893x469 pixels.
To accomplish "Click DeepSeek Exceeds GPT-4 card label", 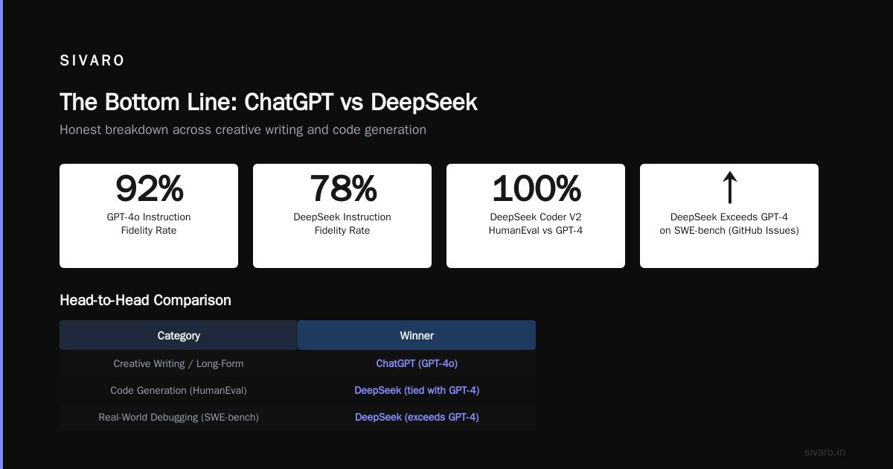I will click(x=729, y=223).
